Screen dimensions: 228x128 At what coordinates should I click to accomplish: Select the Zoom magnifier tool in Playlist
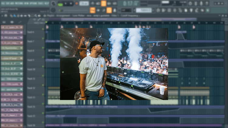[x=36, y=16]
